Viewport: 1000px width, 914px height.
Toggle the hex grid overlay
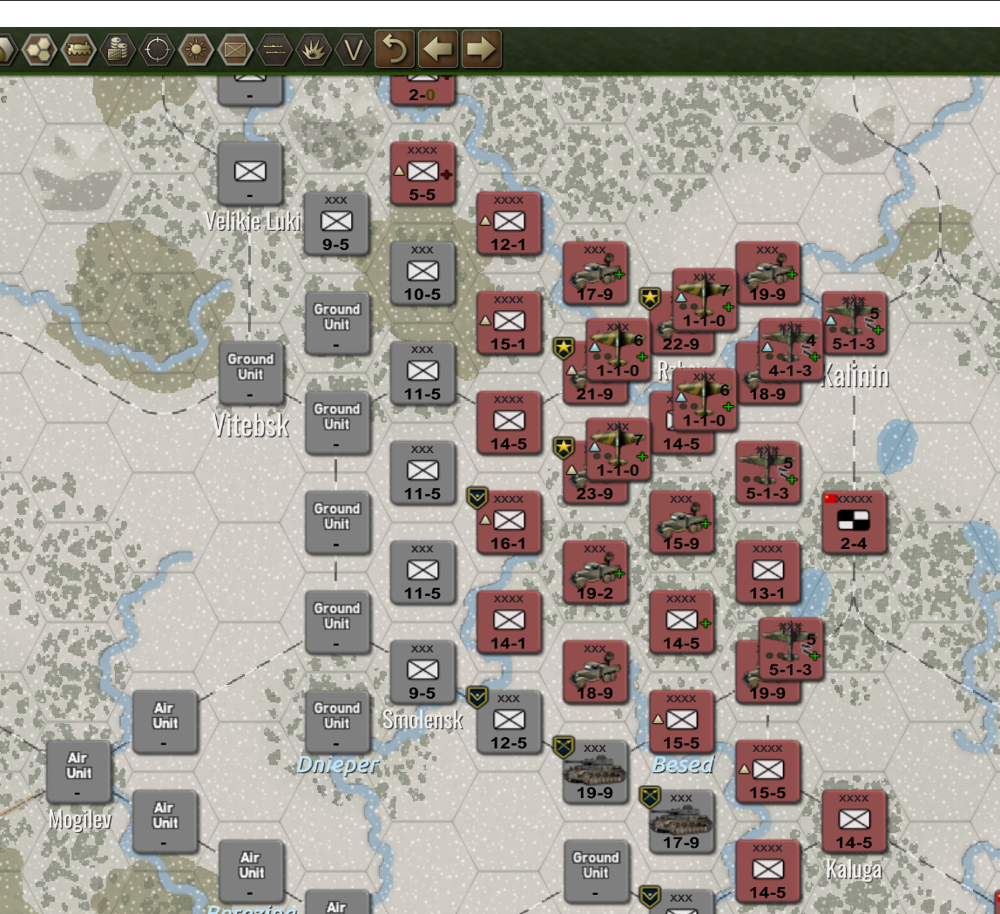tap(39, 49)
